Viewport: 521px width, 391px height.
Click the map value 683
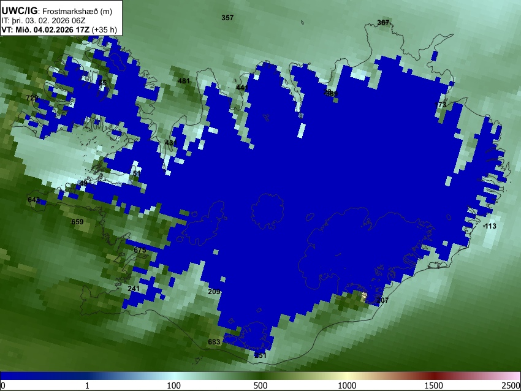[x=214, y=342]
